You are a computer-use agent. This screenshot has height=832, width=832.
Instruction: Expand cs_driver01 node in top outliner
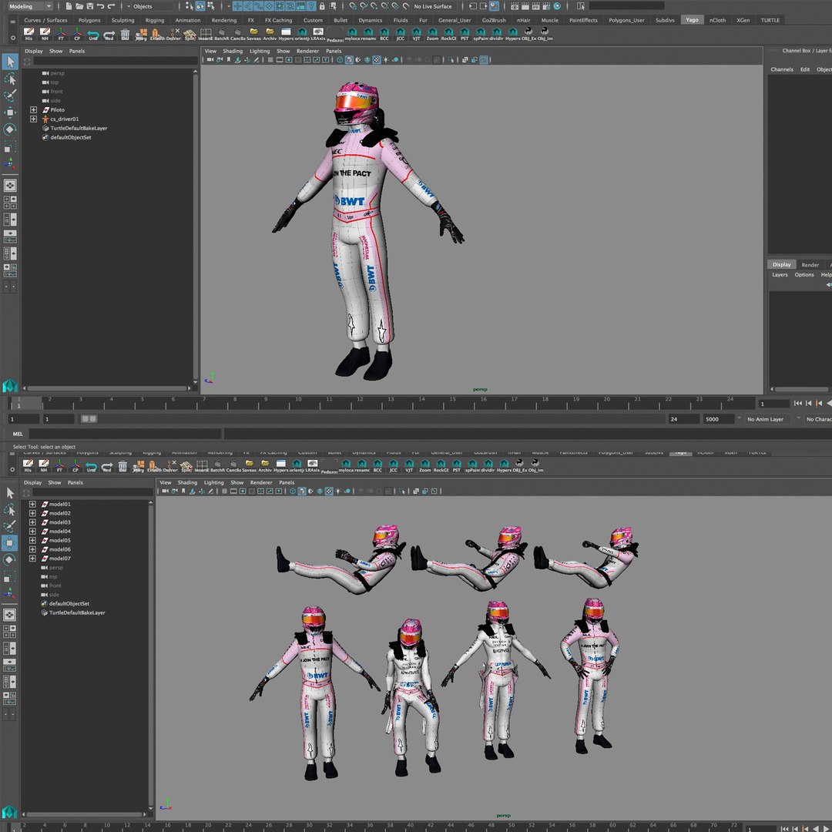tap(33, 119)
